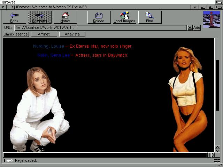Click the horizontal scrollbar right arrow
This screenshot has width=223, height=167.
pos(213,155)
